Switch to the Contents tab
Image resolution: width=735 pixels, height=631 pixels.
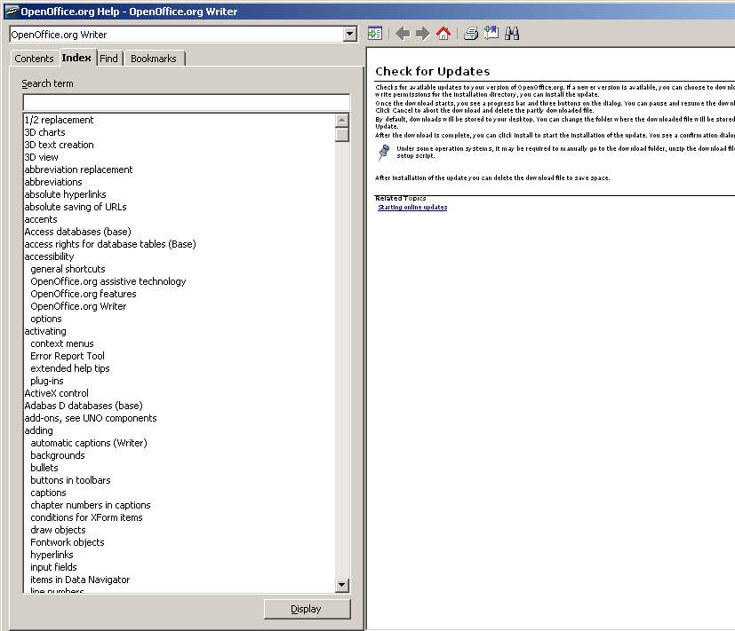click(x=34, y=59)
